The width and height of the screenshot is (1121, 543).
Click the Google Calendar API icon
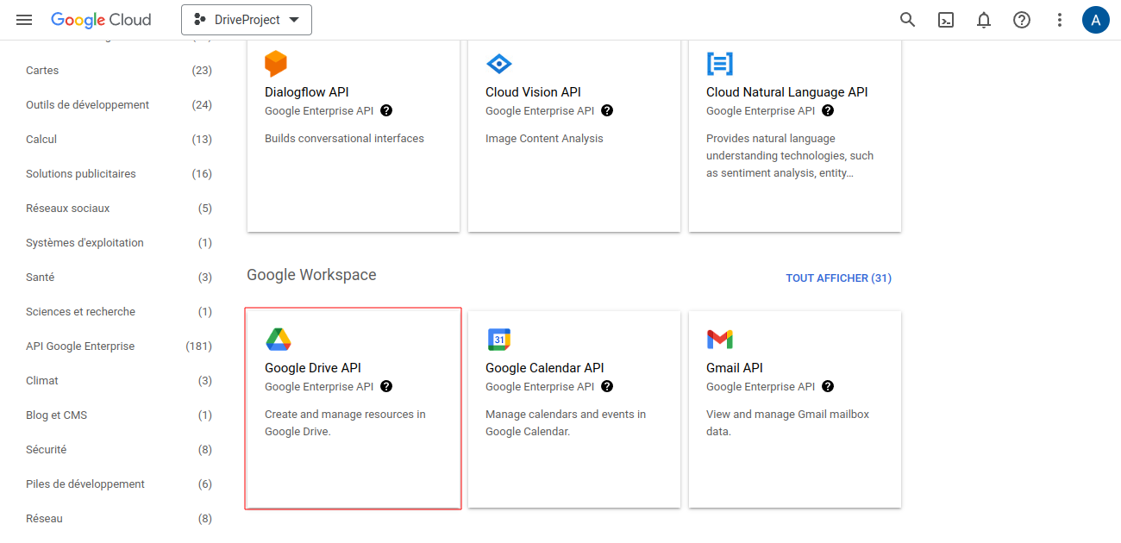pyautogui.click(x=500, y=340)
